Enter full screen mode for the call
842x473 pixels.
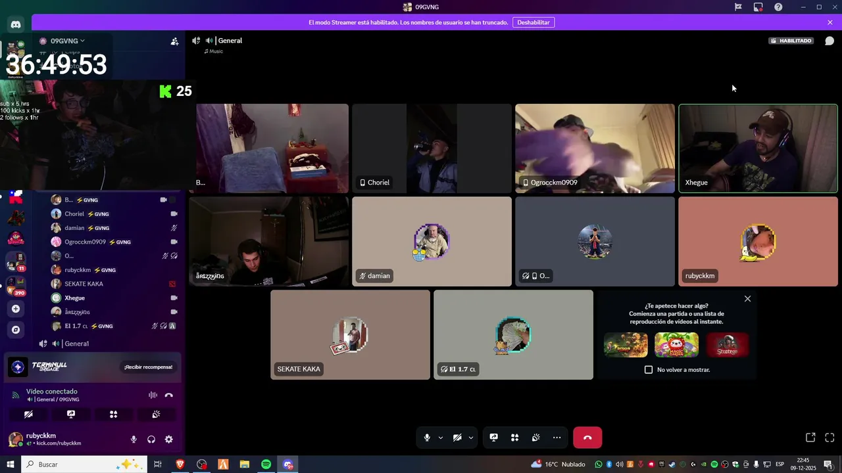(830, 438)
